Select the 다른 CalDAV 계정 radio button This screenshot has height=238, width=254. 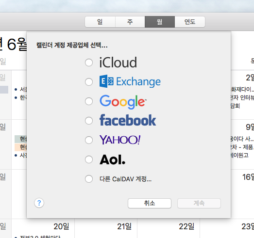tap(89, 179)
